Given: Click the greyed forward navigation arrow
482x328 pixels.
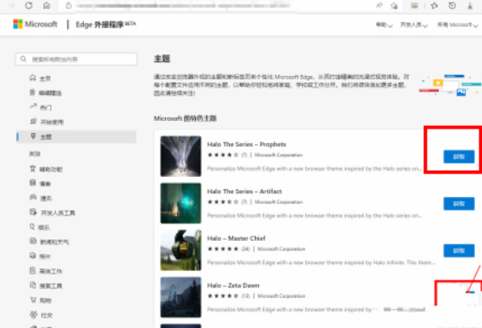Looking at the screenshot, I should [x=11, y=5].
